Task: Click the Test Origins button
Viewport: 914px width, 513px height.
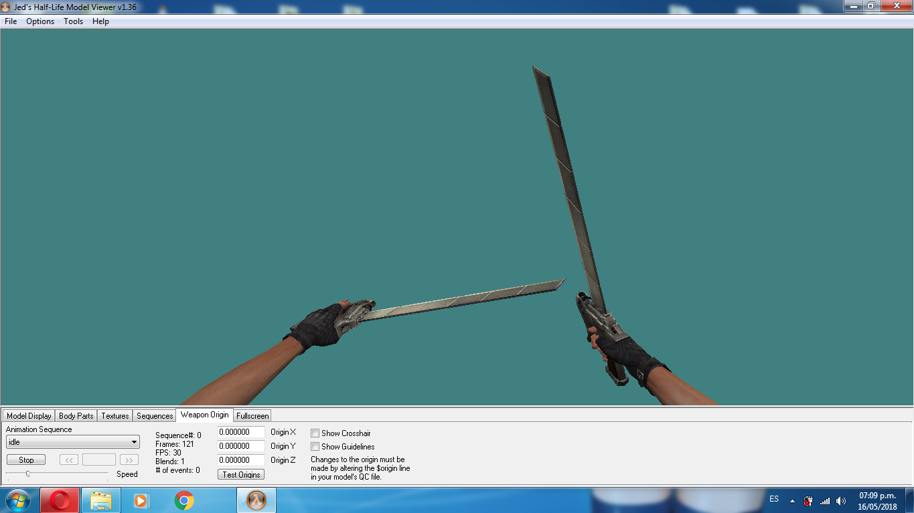Action: click(x=241, y=474)
